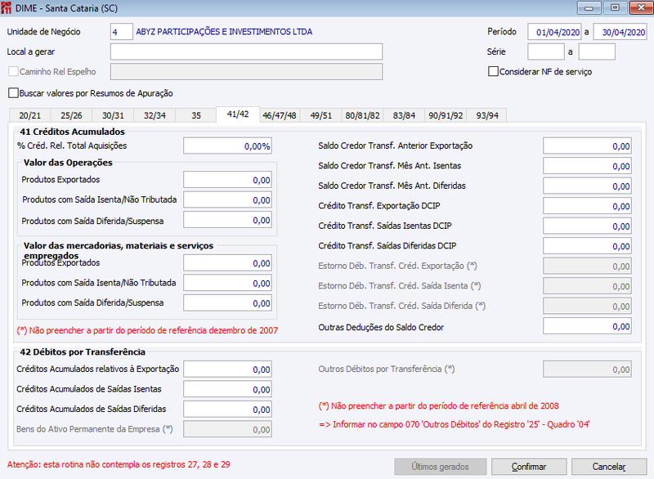
Task: Go to the 83/84 tab
Action: coord(404,115)
